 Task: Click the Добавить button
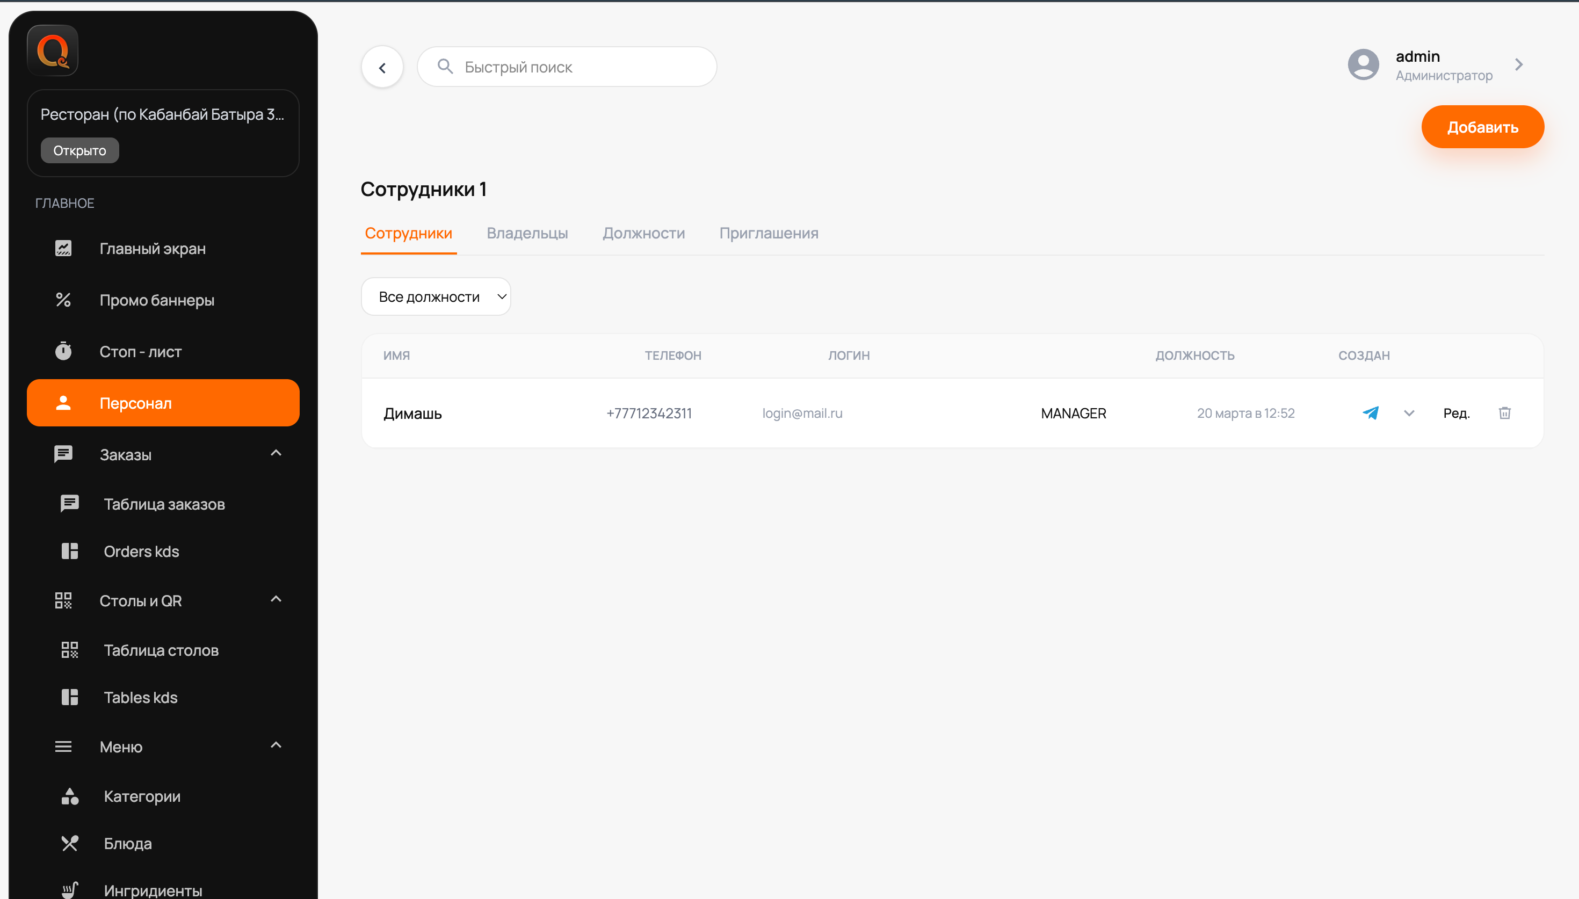pyautogui.click(x=1483, y=127)
